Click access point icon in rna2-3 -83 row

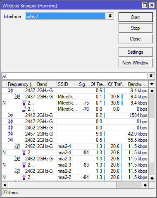tap(24, 165)
